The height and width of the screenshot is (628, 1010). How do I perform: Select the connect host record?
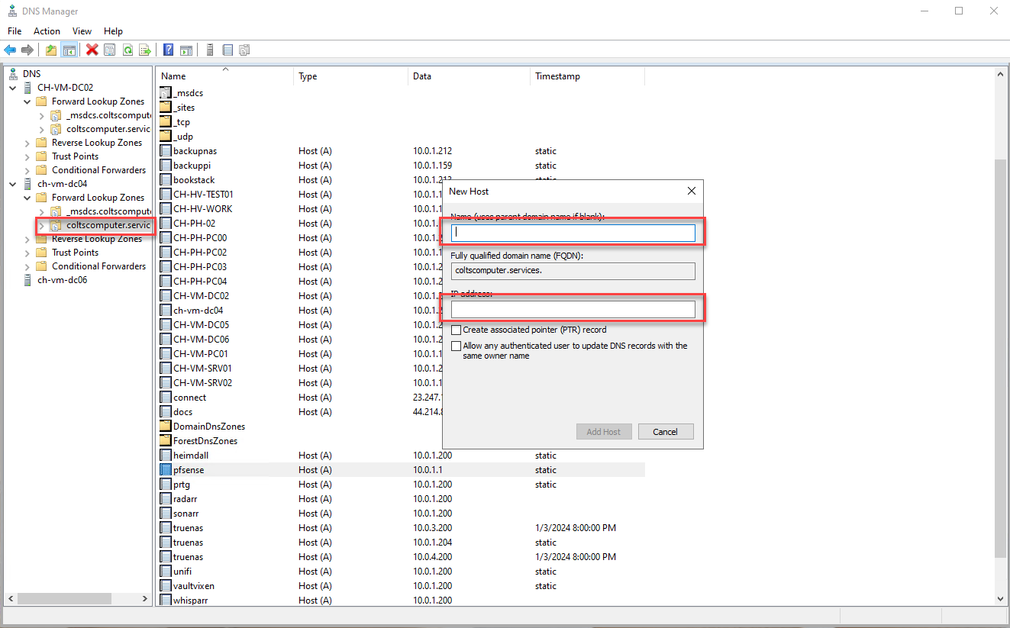pyautogui.click(x=189, y=398)
